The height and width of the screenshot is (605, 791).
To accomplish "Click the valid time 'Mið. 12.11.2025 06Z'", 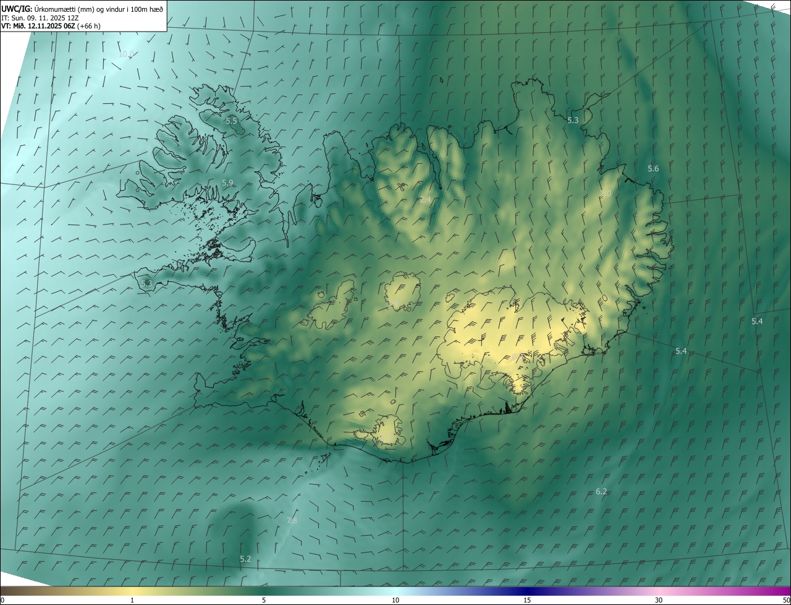I will (43, 26).
